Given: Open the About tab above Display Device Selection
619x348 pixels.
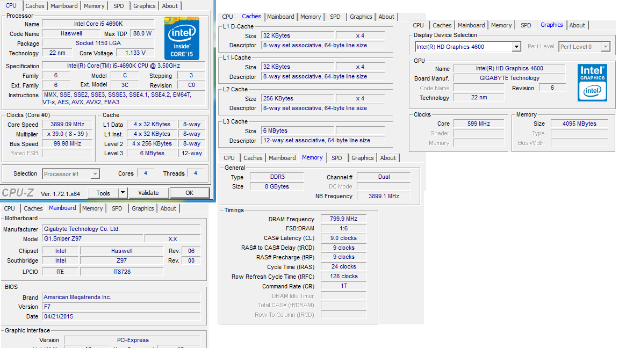Looking at the screenshot, I should click(x=577, y=25).
